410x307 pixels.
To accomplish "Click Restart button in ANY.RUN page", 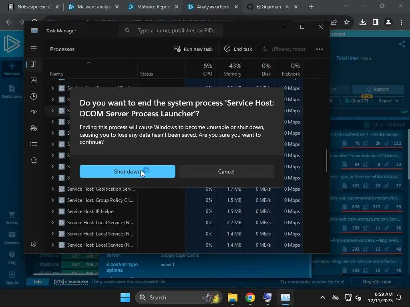I will coord(378,89).
